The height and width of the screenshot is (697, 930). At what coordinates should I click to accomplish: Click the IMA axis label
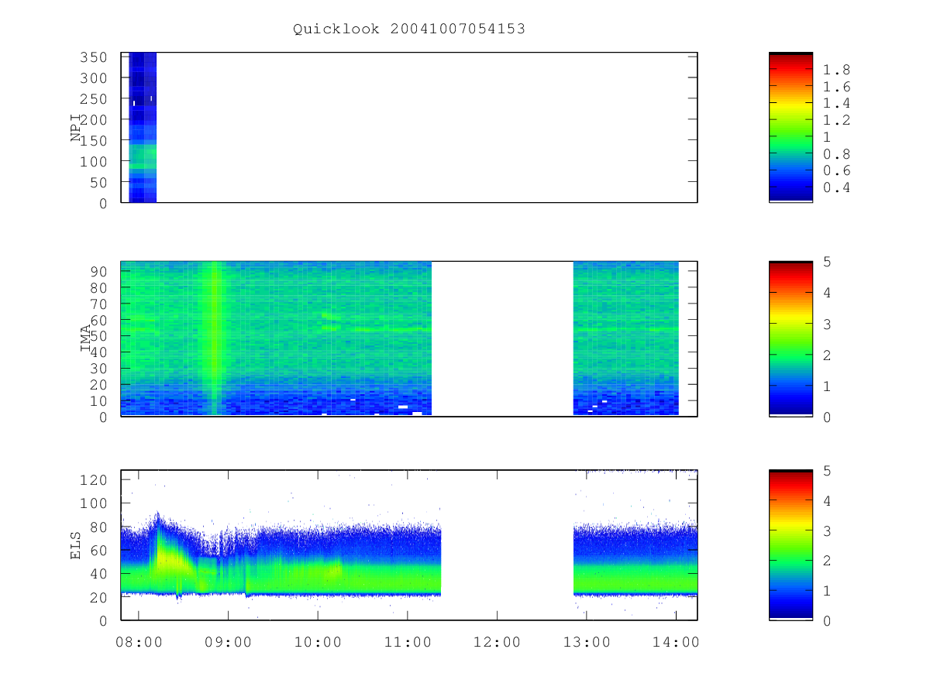pyautogui.click(x=86, y=338)
